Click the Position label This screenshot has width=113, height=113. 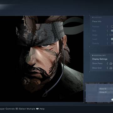point(96,27)
